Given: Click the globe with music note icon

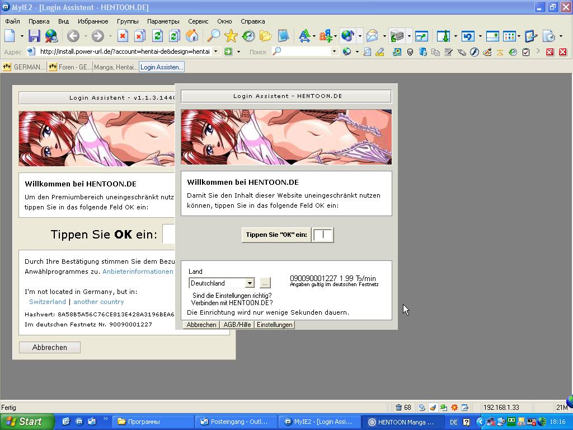Looking at the screenshot, I should (347, 36).
